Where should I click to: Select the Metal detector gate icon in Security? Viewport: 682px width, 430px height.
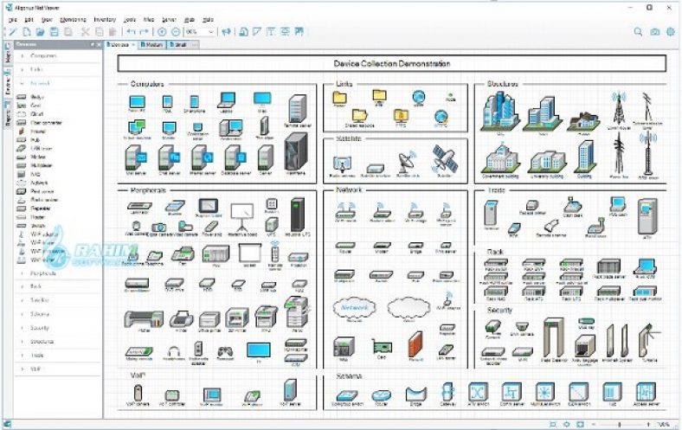[x=553, y=337]
